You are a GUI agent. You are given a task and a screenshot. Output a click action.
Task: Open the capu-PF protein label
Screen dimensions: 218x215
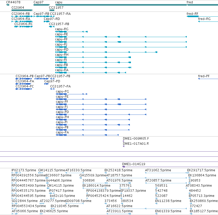point(62,102)
